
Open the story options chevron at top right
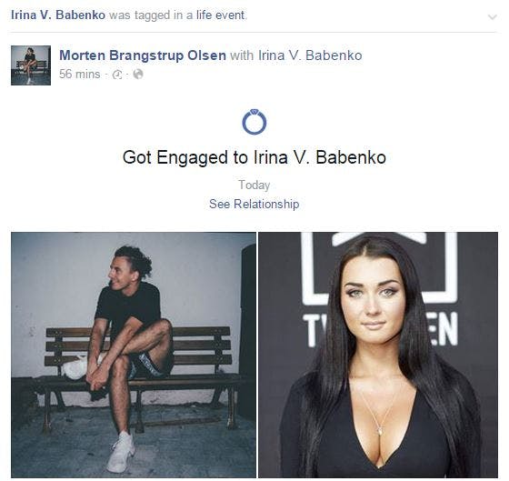pyautogui.click(x=493, y=16)
